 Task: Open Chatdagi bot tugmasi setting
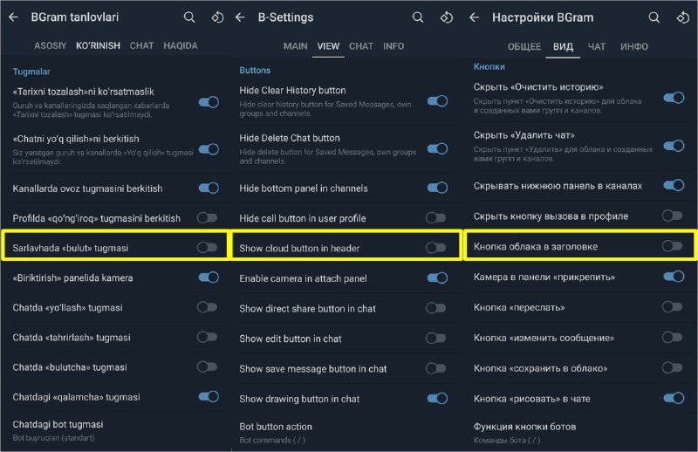click(x=116, y=431)
